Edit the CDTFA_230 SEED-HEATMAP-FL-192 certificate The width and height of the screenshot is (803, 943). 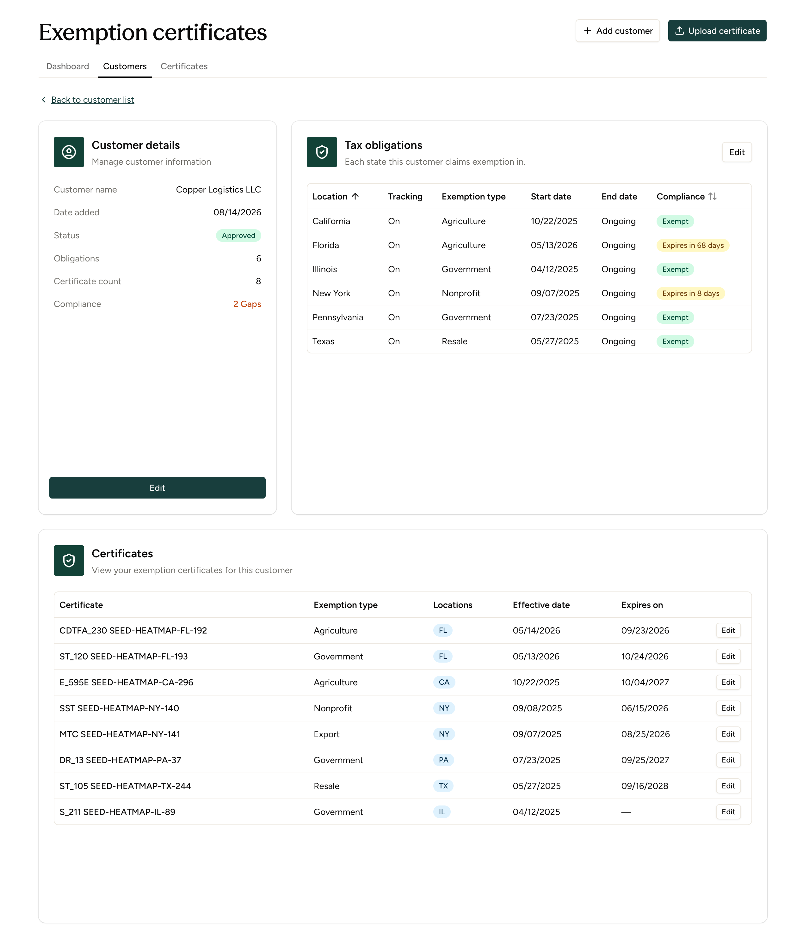pyautogui.click(x=728, y=630)
